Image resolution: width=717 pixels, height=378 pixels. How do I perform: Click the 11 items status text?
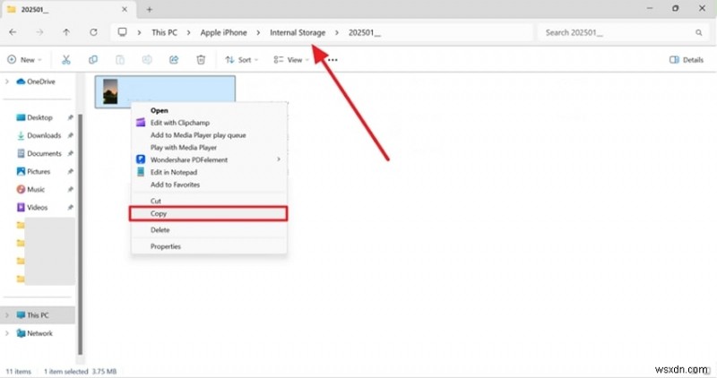click(18, 371)
